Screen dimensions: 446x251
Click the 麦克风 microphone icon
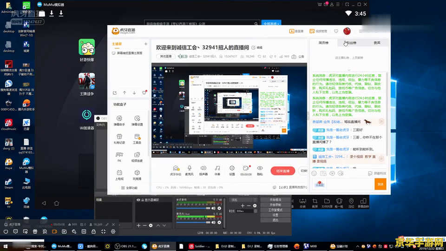(190, 171)
